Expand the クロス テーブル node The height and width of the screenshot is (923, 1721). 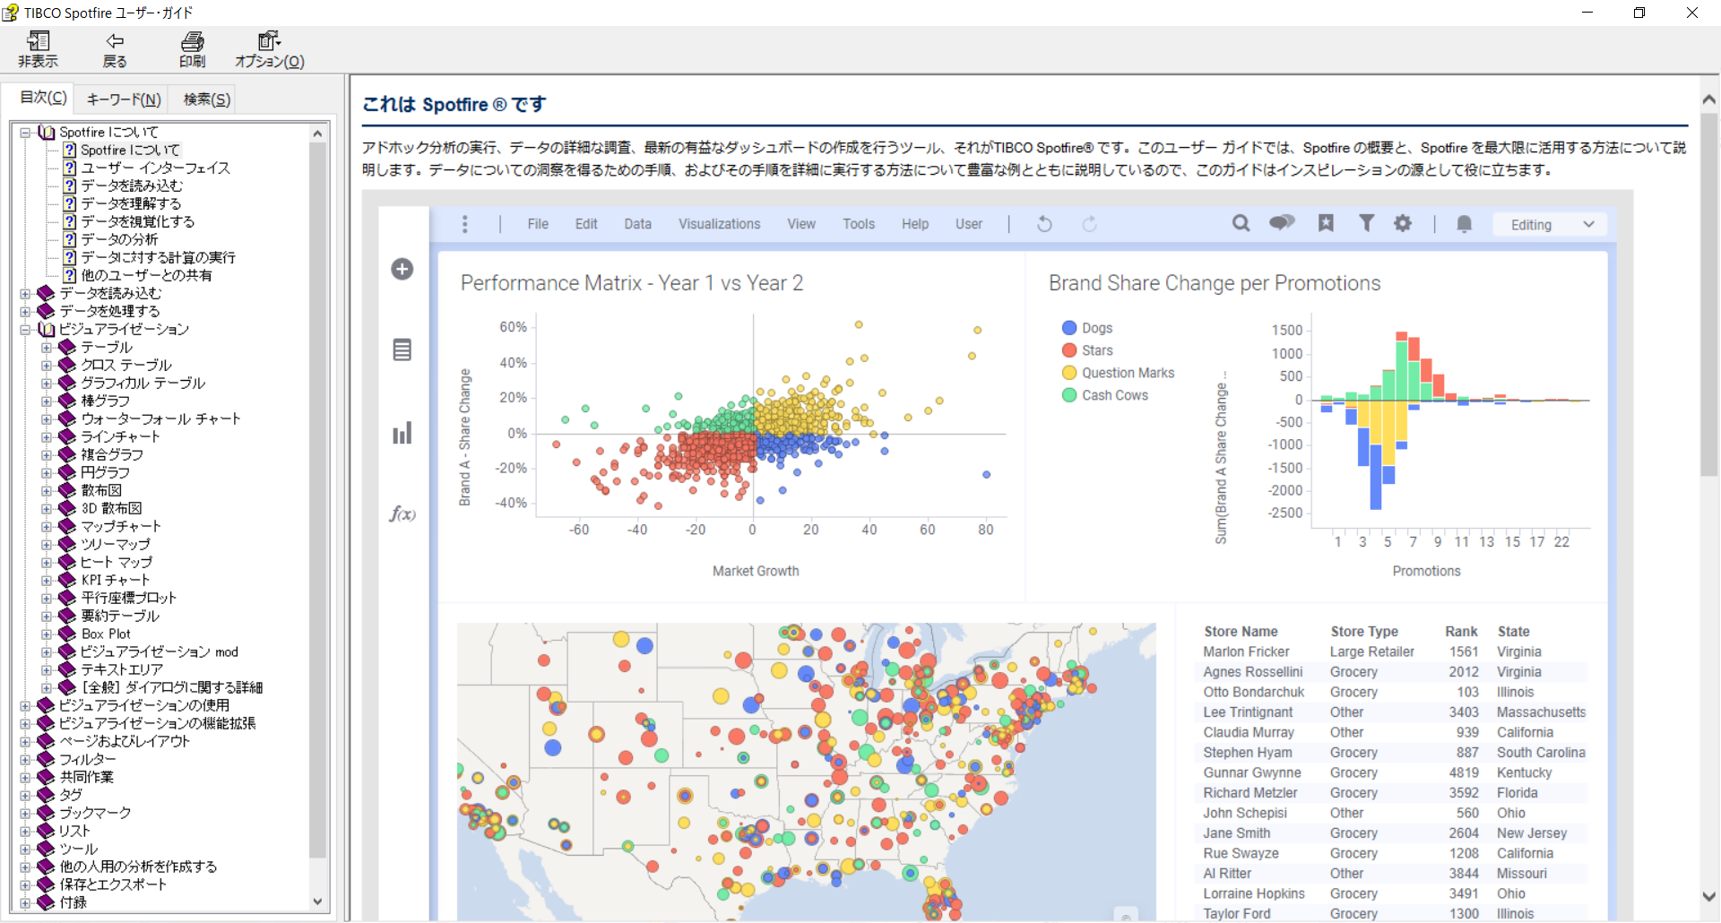pos(47,365)
